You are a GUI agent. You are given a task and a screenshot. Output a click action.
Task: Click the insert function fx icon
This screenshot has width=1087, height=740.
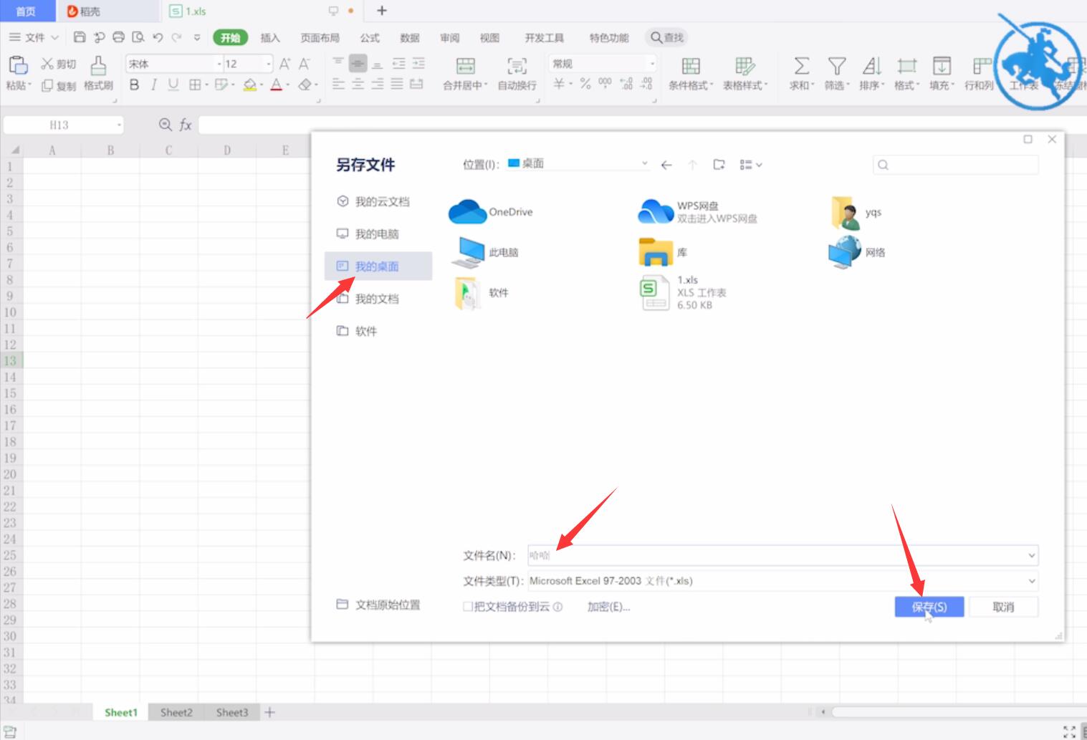click(185, 125)
